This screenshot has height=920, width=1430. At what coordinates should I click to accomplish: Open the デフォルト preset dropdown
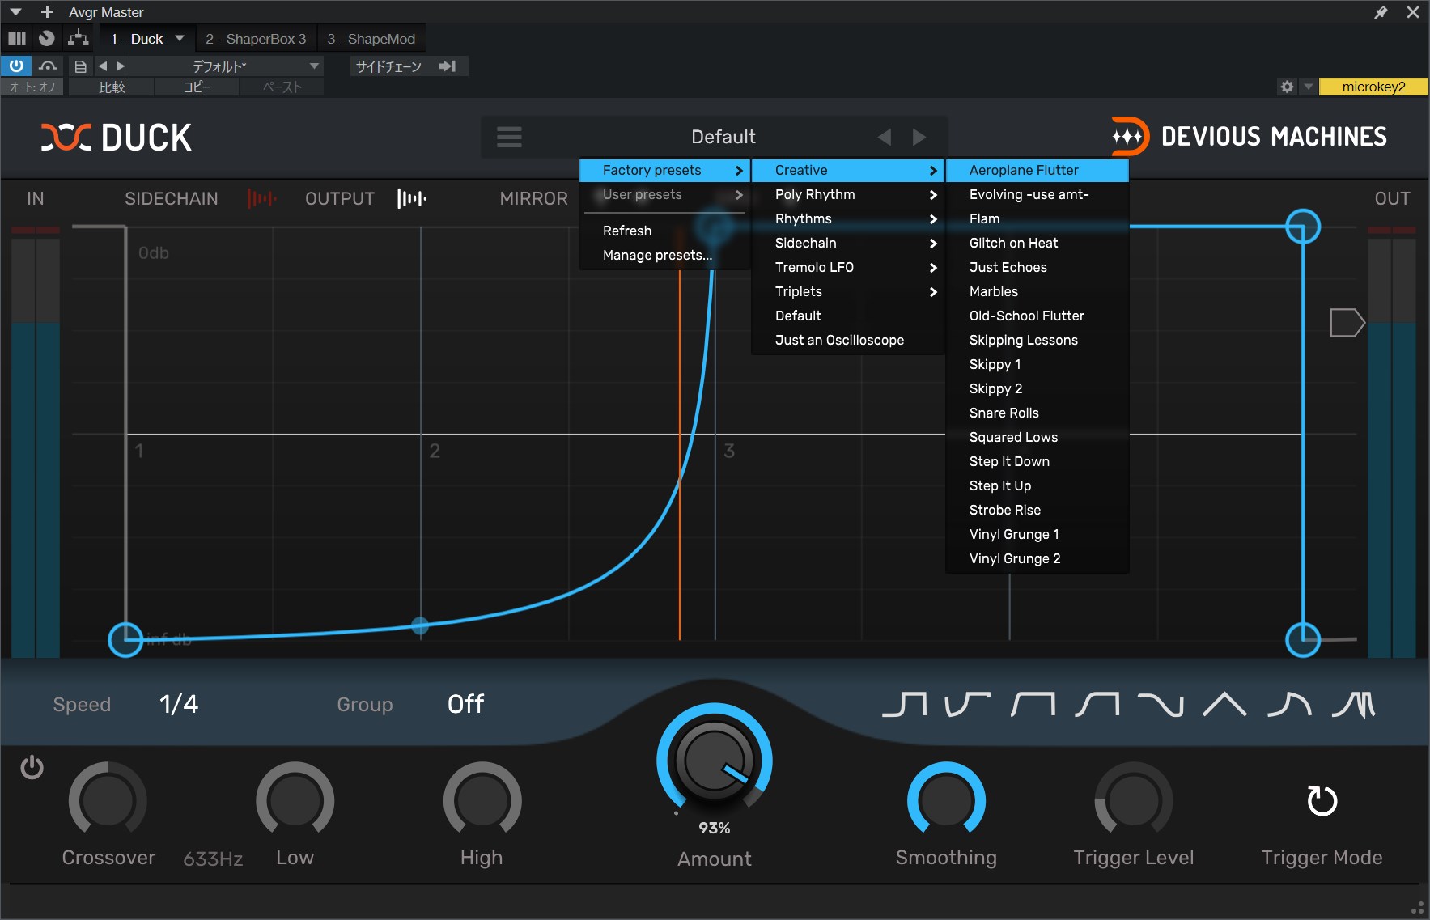point(228,66)
